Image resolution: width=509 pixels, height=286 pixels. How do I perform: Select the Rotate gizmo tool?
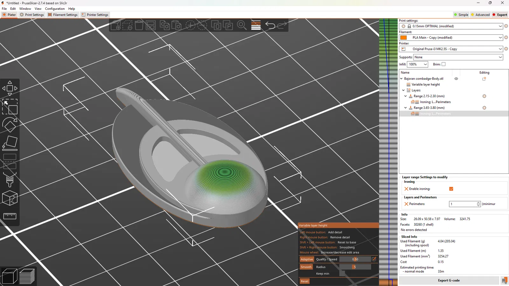tap(10, 125)
